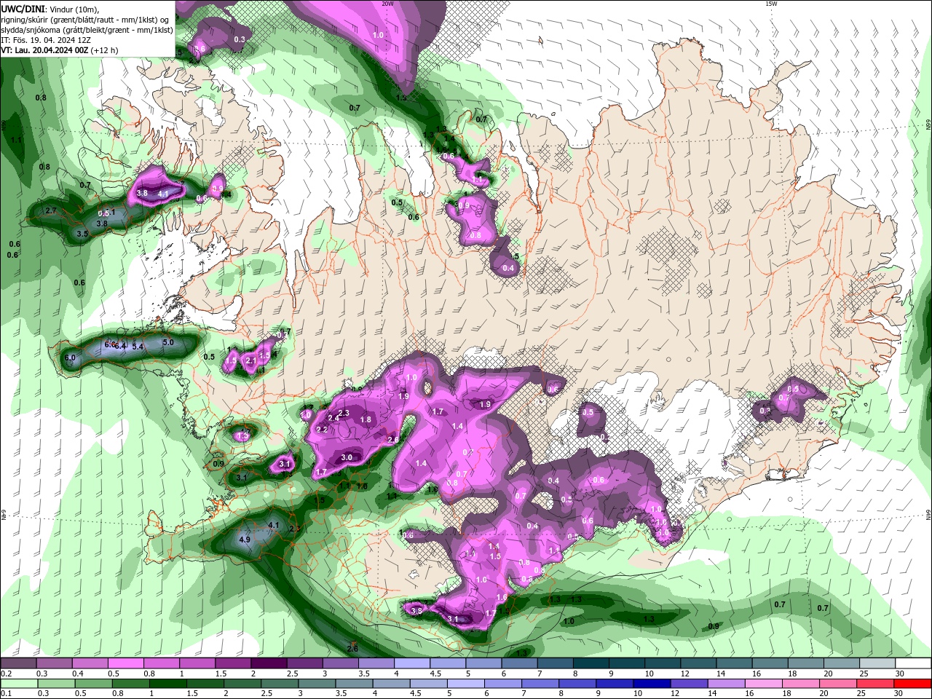Screen dimensions: 932x699
Task: Pick the grey-purple swatch labeled 0.2 in the upper legend
Action: coord(17,663)
